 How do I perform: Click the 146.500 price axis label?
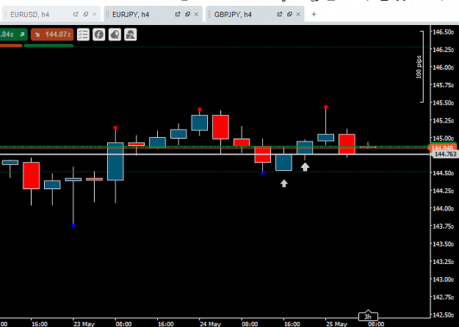tap(443, 32)
